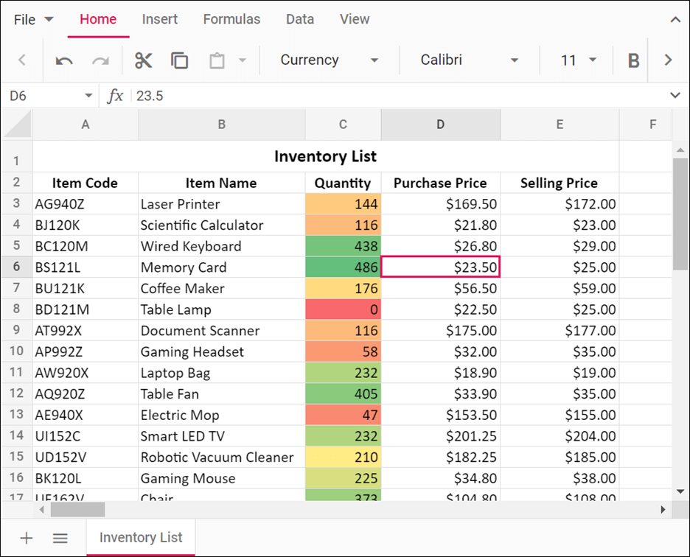This screenshot has width=690, height=557.
Task: Collapse the ribbon using the top-right chevron
Action: (x=675, y=20)
